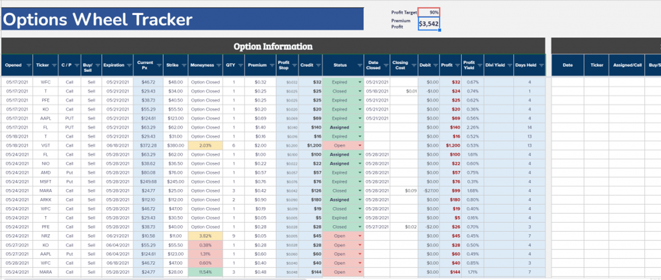Click the Ticker column filter icon
This screenshot has height=280, width=661.
pos(54,65)
